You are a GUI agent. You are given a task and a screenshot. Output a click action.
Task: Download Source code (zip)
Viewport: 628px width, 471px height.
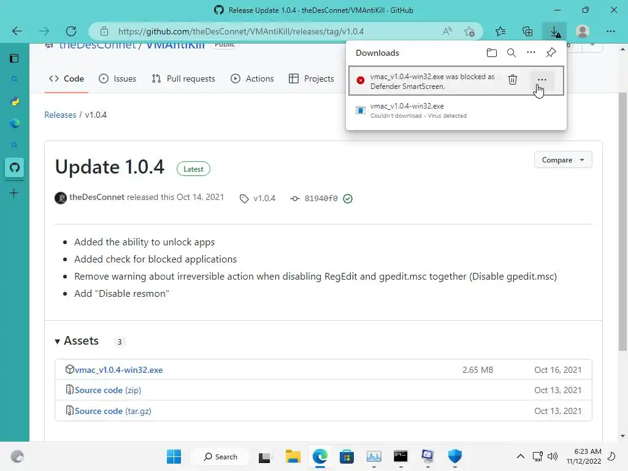click(108, 390)
